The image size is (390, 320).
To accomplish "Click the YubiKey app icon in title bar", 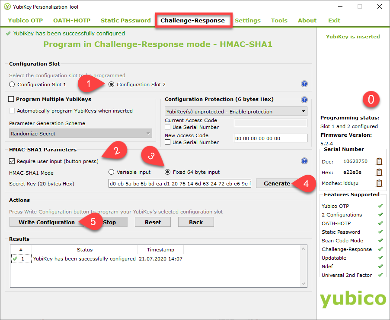I will [x=7, y=7].
